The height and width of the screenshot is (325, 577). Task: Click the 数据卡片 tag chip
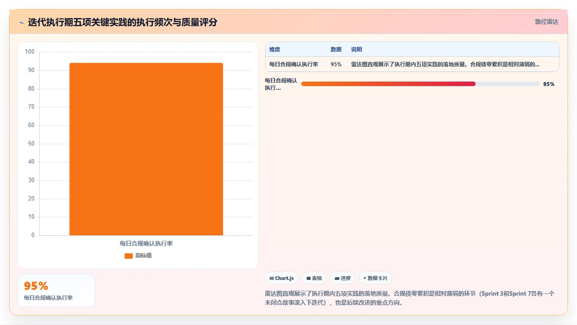[376, 278]
